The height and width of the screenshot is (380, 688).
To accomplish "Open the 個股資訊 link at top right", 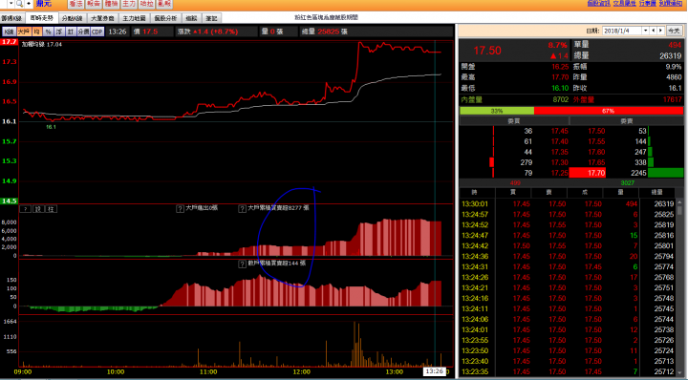I will point(598,3).
